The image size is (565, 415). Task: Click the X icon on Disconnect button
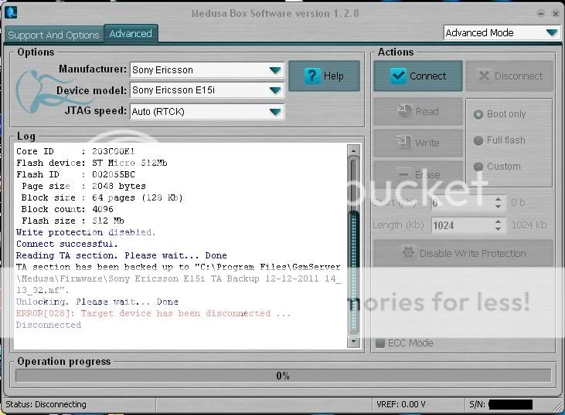point(484,76)
